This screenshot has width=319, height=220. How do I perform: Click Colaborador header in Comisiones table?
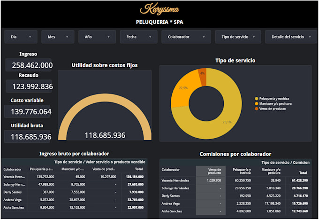coord(170,170)
